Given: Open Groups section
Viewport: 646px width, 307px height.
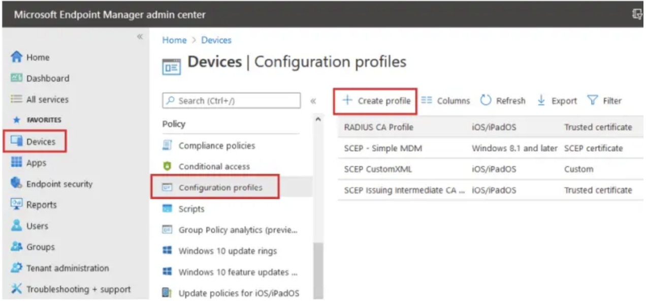Looking at the screenshot, I should 40,247.
